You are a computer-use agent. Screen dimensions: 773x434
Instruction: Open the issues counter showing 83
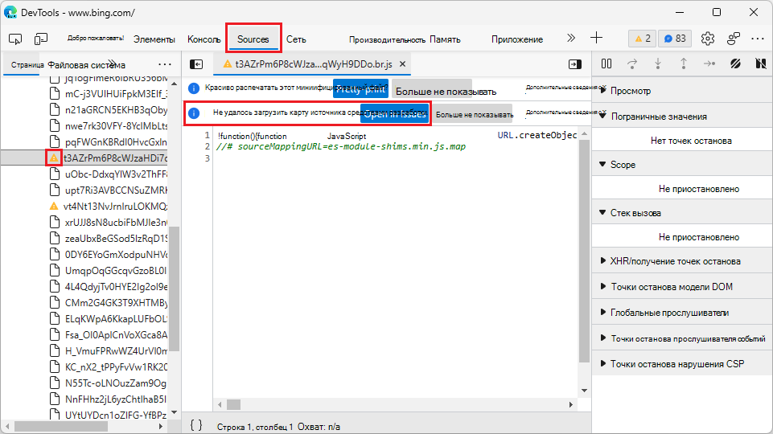(675, 39)
